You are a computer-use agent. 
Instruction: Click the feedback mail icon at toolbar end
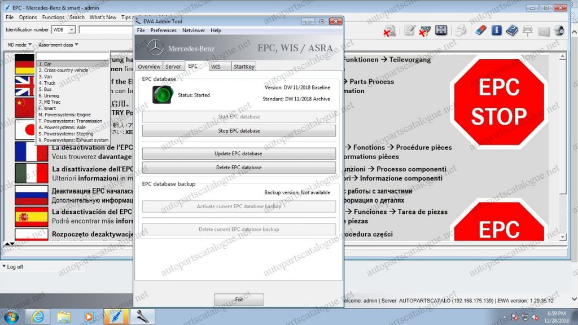coord(559,30)
